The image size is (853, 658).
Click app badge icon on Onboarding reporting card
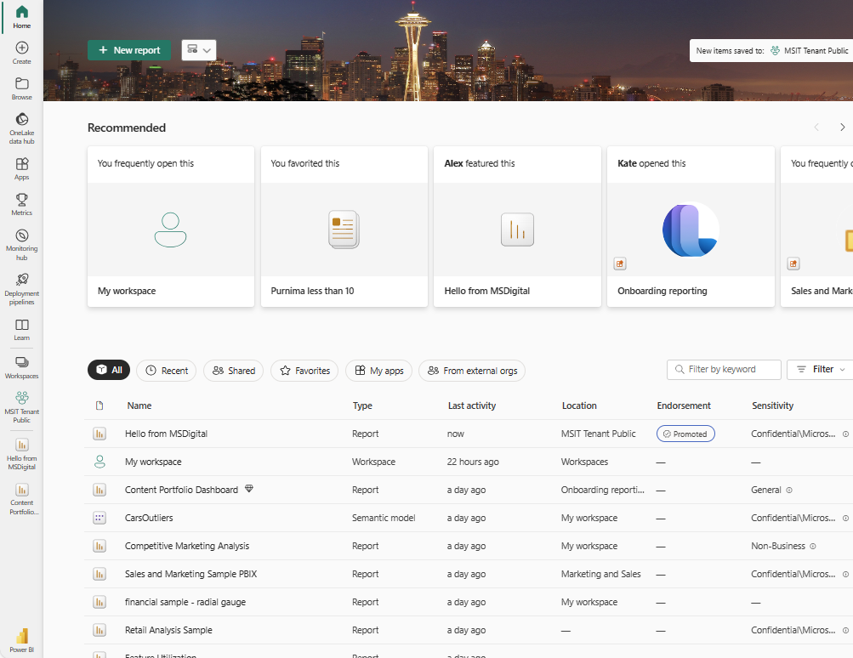[x=620, y=264]
